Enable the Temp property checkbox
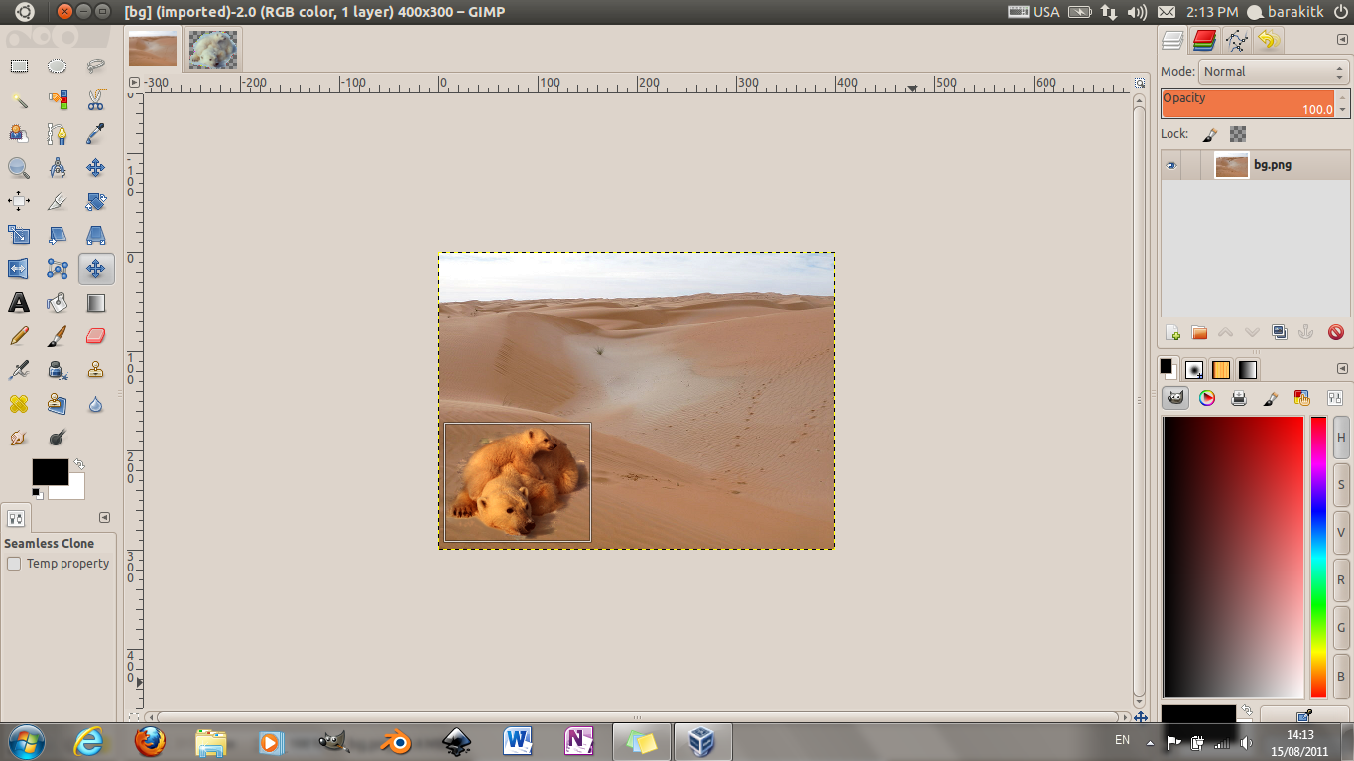Screen dimensions: 1354x761 [14, 564]
